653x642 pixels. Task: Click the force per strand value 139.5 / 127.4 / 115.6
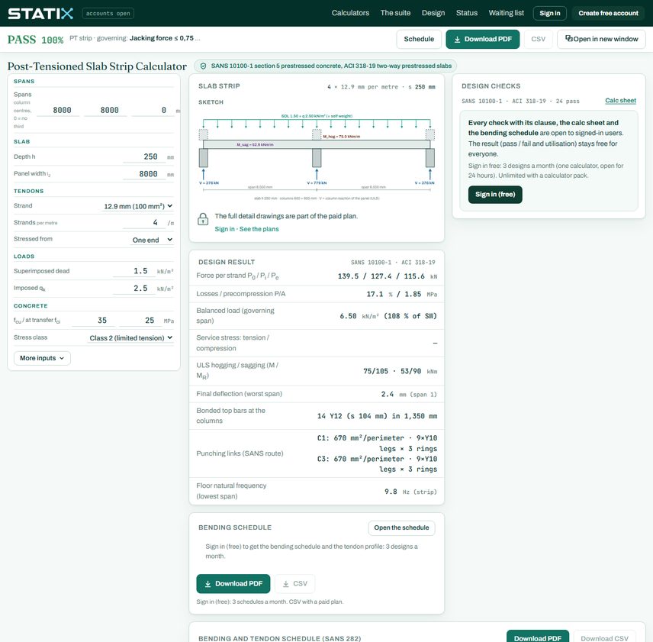click(381, 276)
